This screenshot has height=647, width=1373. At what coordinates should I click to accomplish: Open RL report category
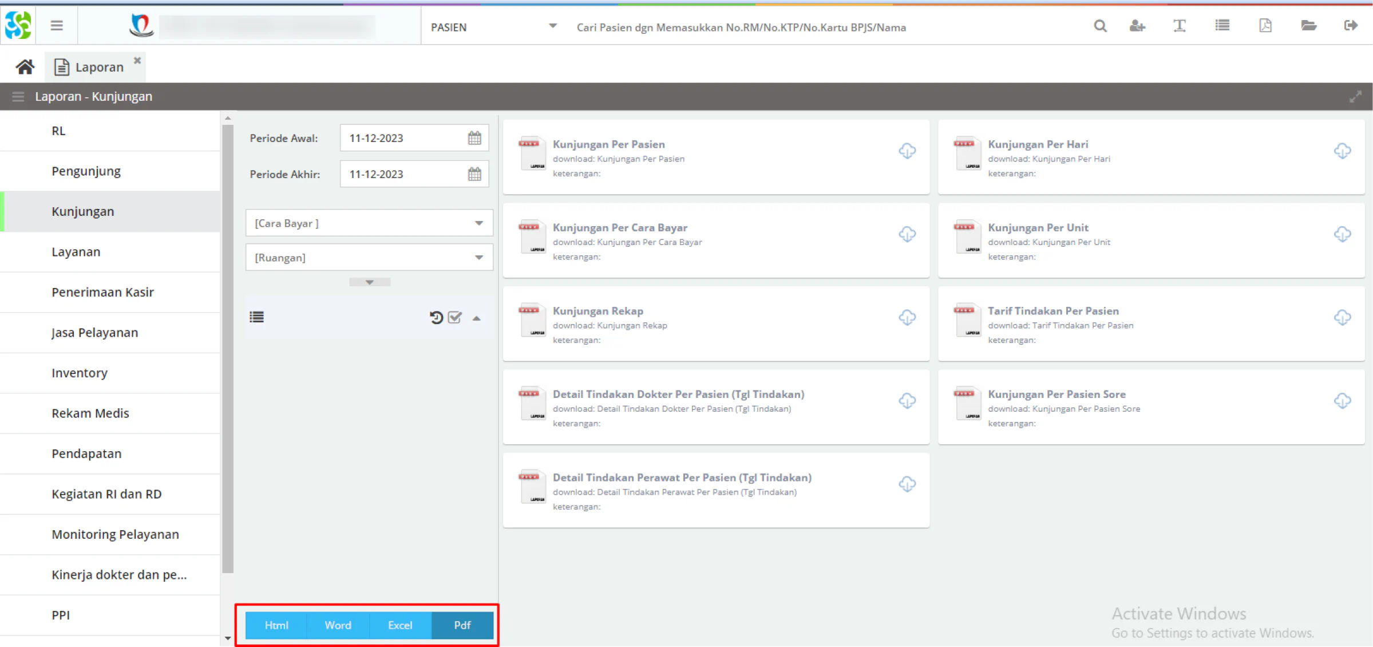(110, 131)
